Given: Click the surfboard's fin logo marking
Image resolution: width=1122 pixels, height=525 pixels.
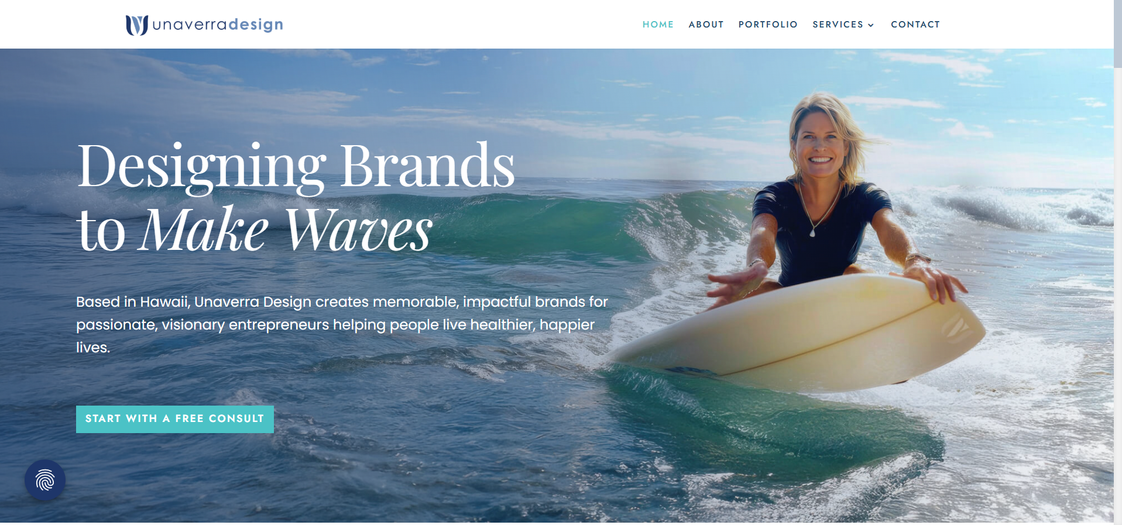Looking at the screenshot, I should (958, 327).
